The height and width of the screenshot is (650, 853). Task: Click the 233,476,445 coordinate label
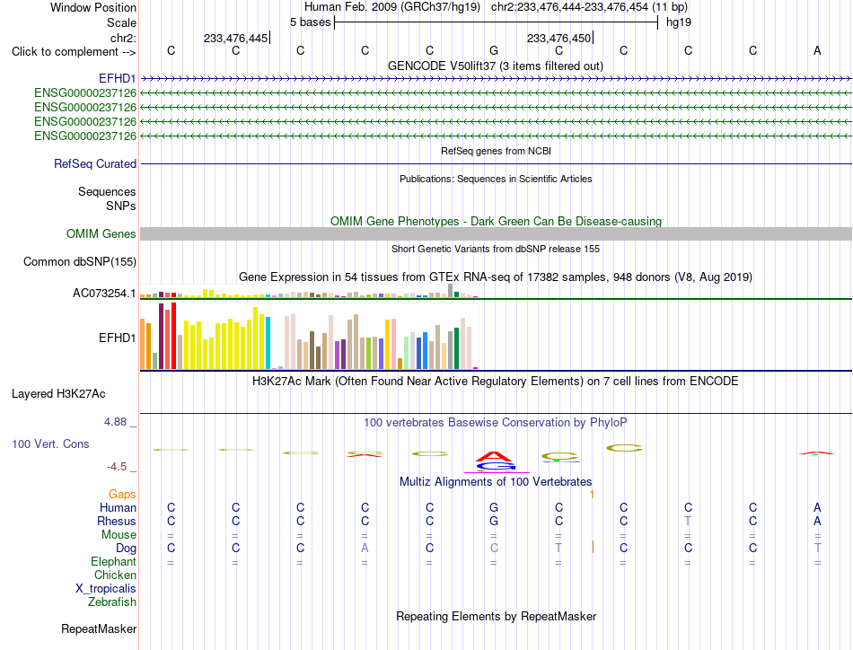[235, 38]
